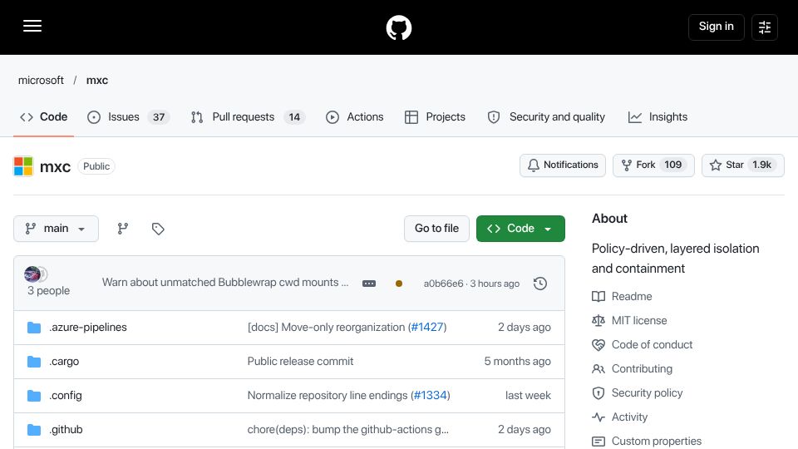This screenshot has height=449, width=798.
Task: Go to the GitHub homepage logo
Action: coord(398,27)
